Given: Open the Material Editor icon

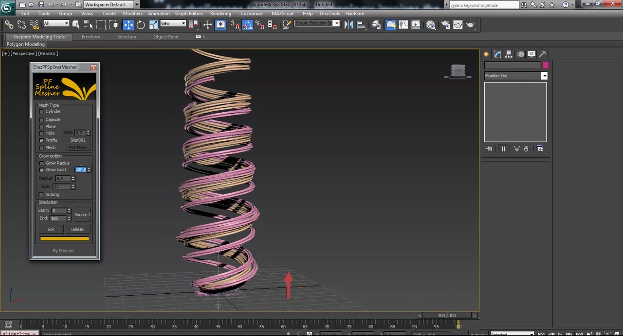Looking at the screenshot, I should 431,25.
